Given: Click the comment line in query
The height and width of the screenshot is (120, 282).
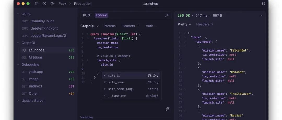Looking at the screenshot, I should tap(114, 56).
